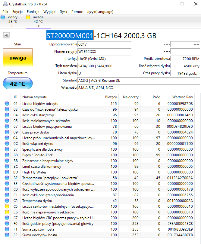Image resolution: width=201 pixels, height=245 pixels.
Task: Click the Nazwa atrybutu column header
Action: coord(58,97)
